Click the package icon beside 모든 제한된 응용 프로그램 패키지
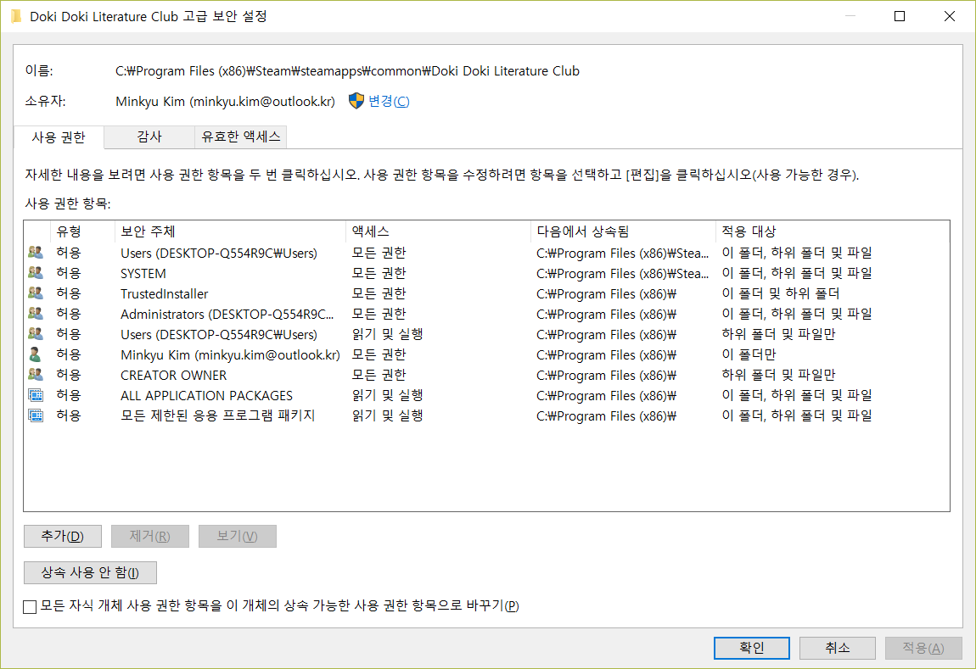 tap(36, 415)
